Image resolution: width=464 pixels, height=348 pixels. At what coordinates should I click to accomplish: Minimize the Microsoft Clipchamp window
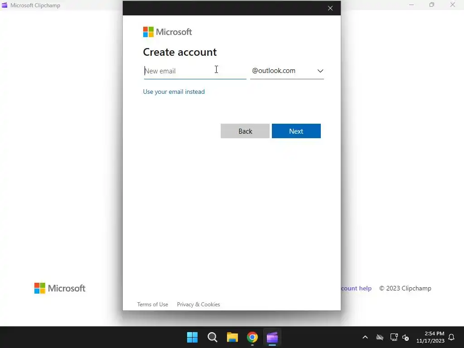(x=411, y=5)
